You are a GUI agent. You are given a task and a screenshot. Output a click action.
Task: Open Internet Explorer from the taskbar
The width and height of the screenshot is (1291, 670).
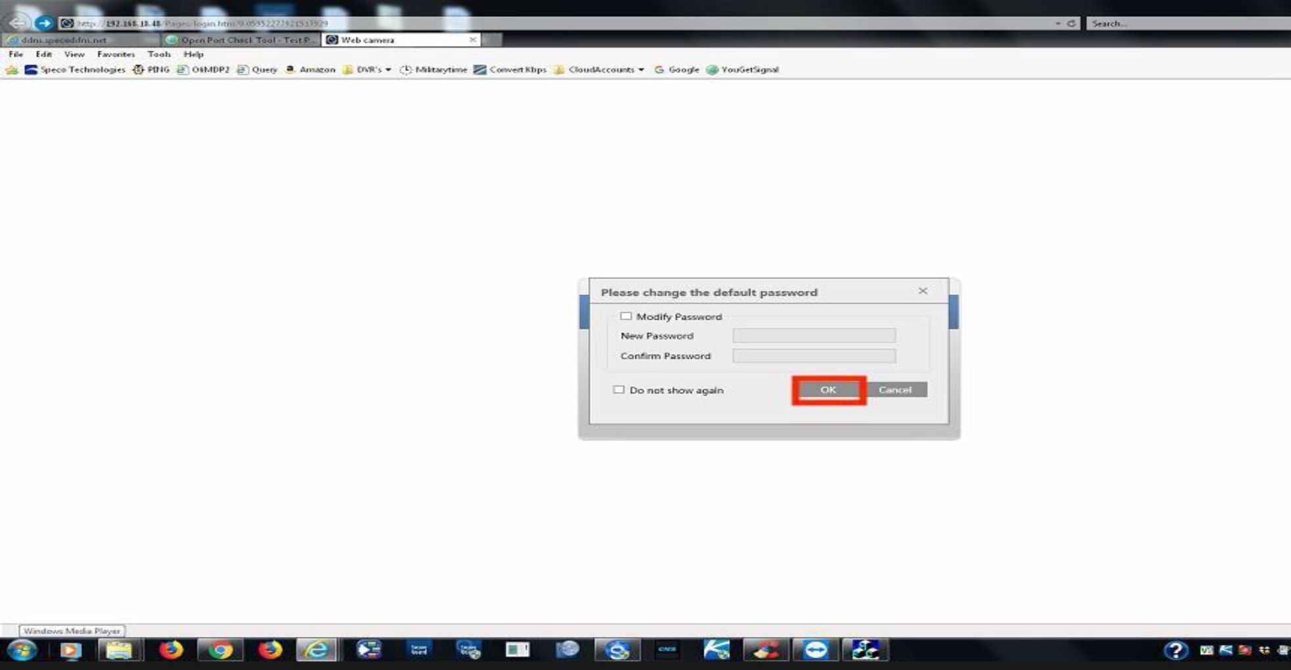[316, 650]
